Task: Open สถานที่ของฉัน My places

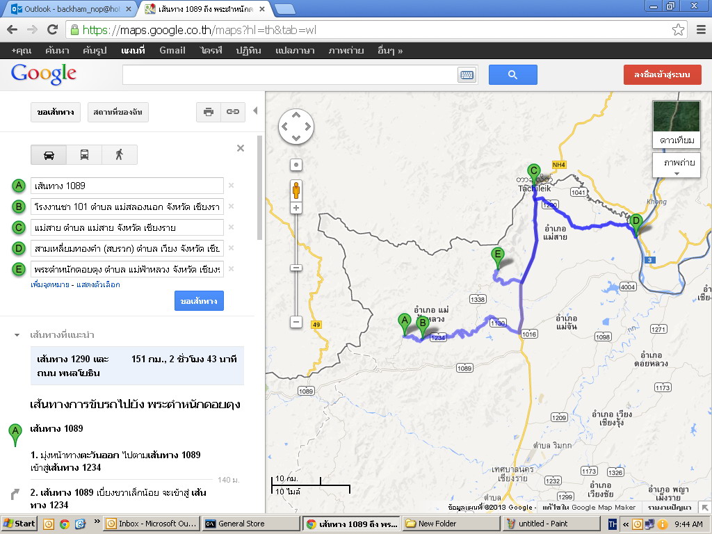Action: (118, 112)
